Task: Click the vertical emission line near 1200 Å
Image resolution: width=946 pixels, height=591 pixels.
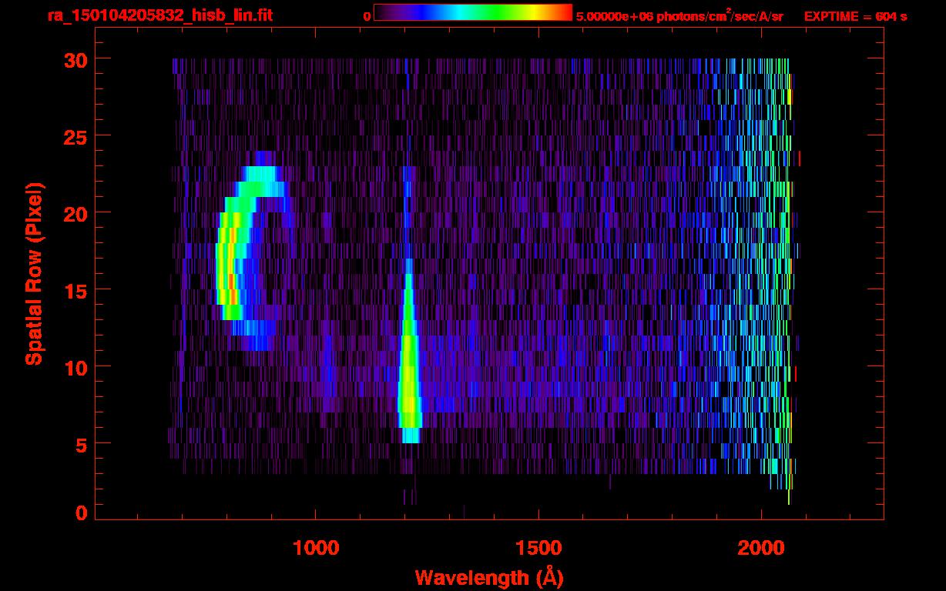Action: 408,369
